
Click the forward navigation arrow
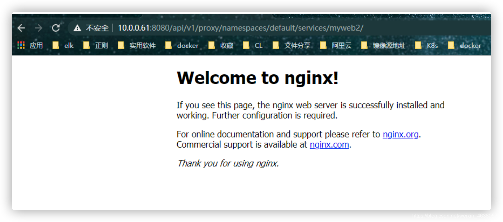39,28
